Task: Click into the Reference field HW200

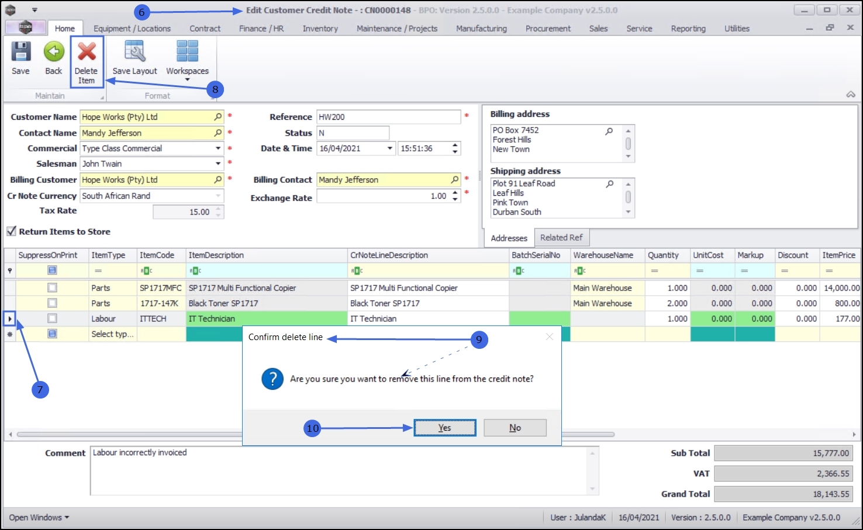Action: [388, 117]
